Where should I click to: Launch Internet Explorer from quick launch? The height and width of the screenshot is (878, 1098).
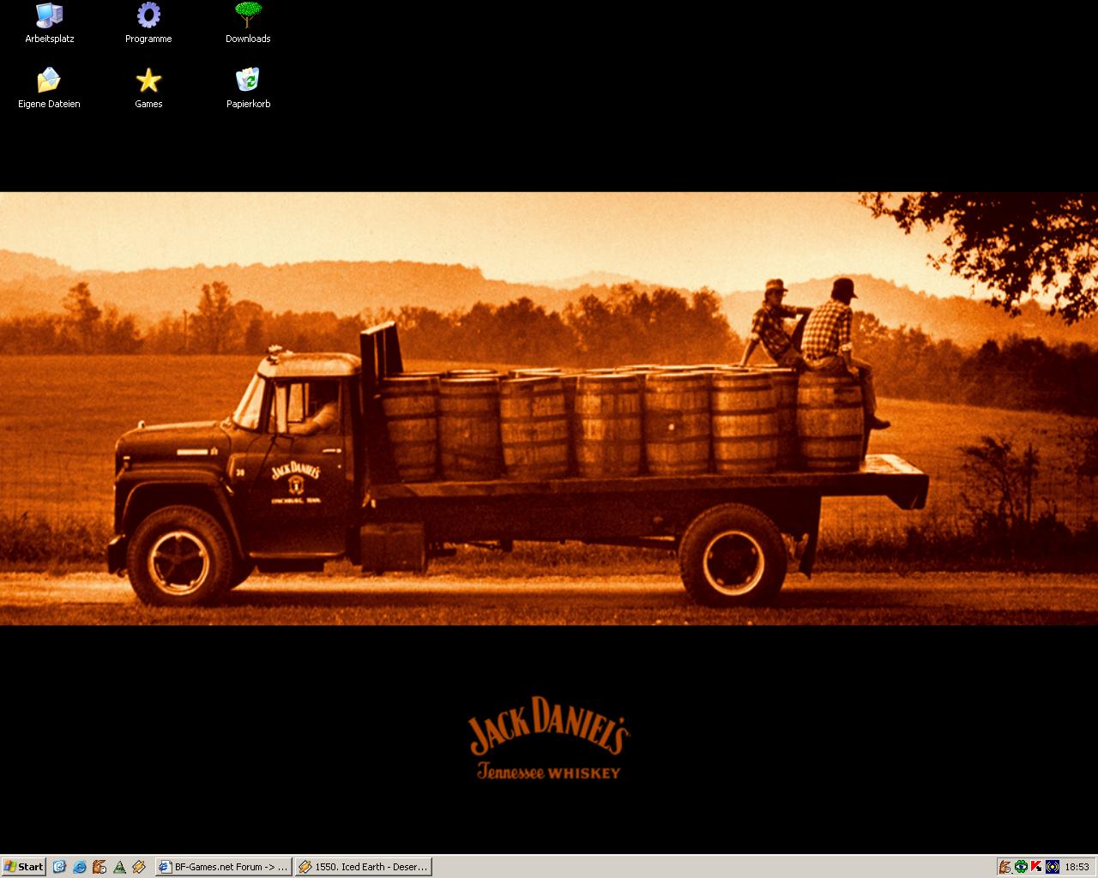80,867
